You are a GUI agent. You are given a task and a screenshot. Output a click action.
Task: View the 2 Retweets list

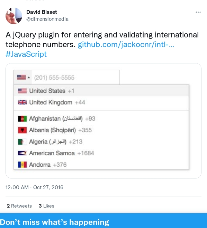[x=19, y=206]
